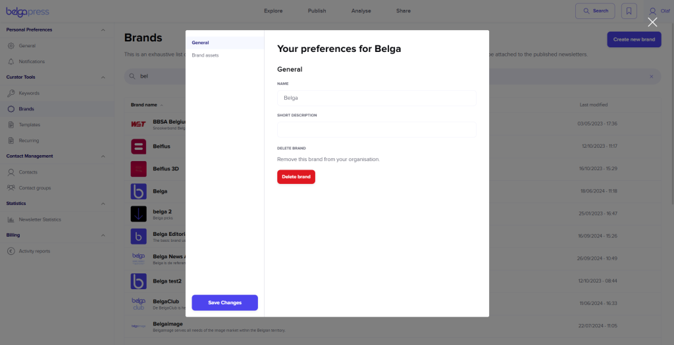Screen dimensions: 674x345
Task: Open the Keywords key icon in the sidebar
Action: (x=11, y=93)
